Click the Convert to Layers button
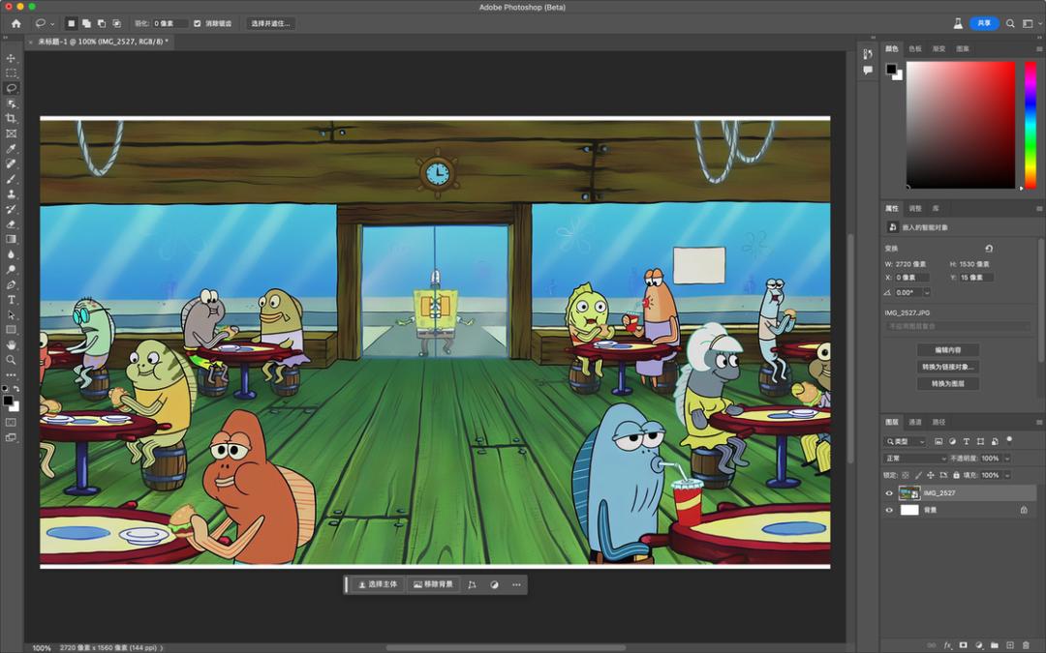The width and height of the screenshot is (1046, 653). pyautogui.click(x=948, y=384)
